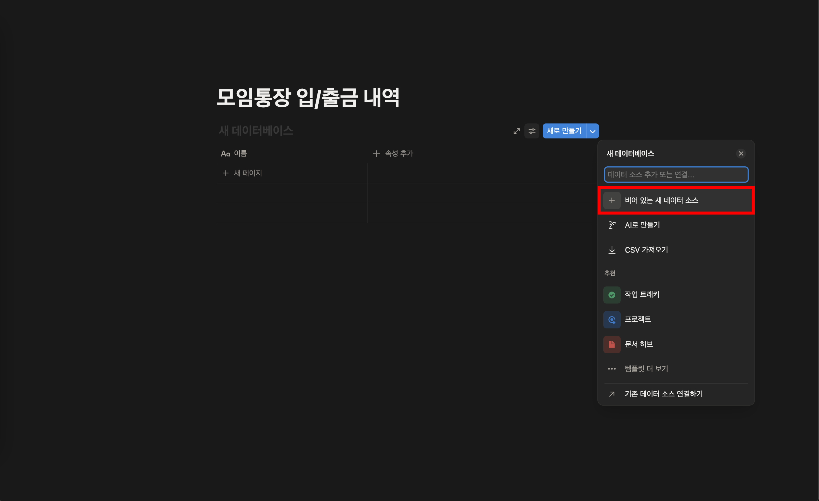Select the 작업 트래커 green check icon
This screenshot has height=501, width=819.
tap(612, 295)
